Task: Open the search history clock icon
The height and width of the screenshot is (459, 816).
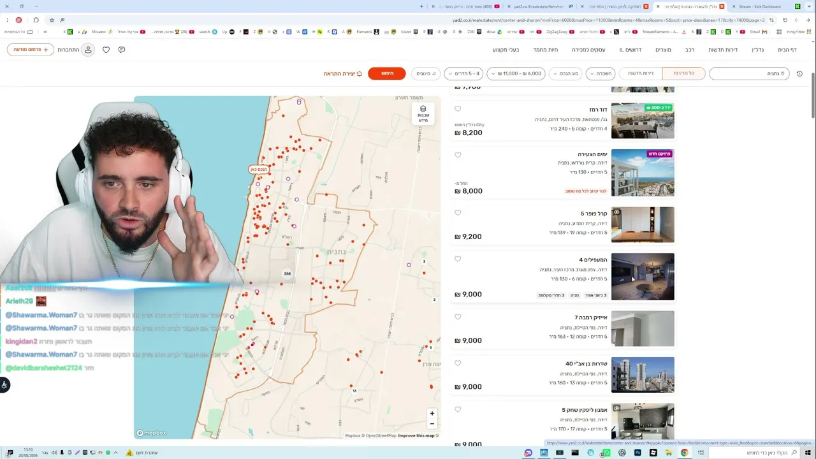Action: point(799,74)
